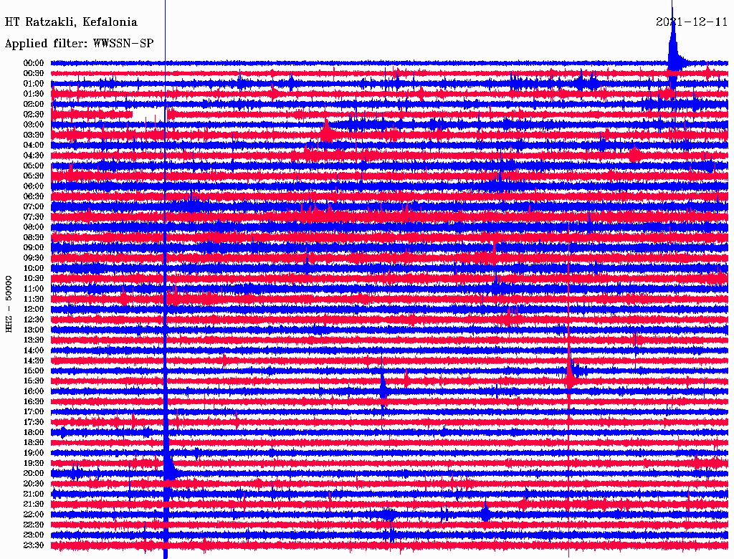Click the 18:00 time label
734x559 pixels.
coord(34,433)
